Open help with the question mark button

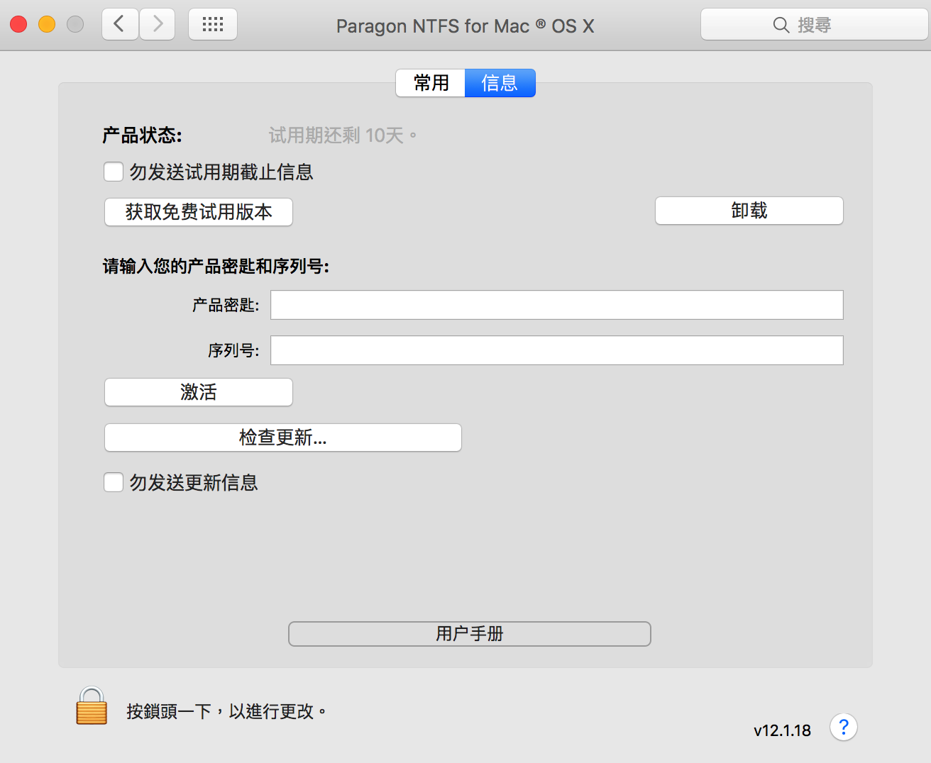pos(844,727)
